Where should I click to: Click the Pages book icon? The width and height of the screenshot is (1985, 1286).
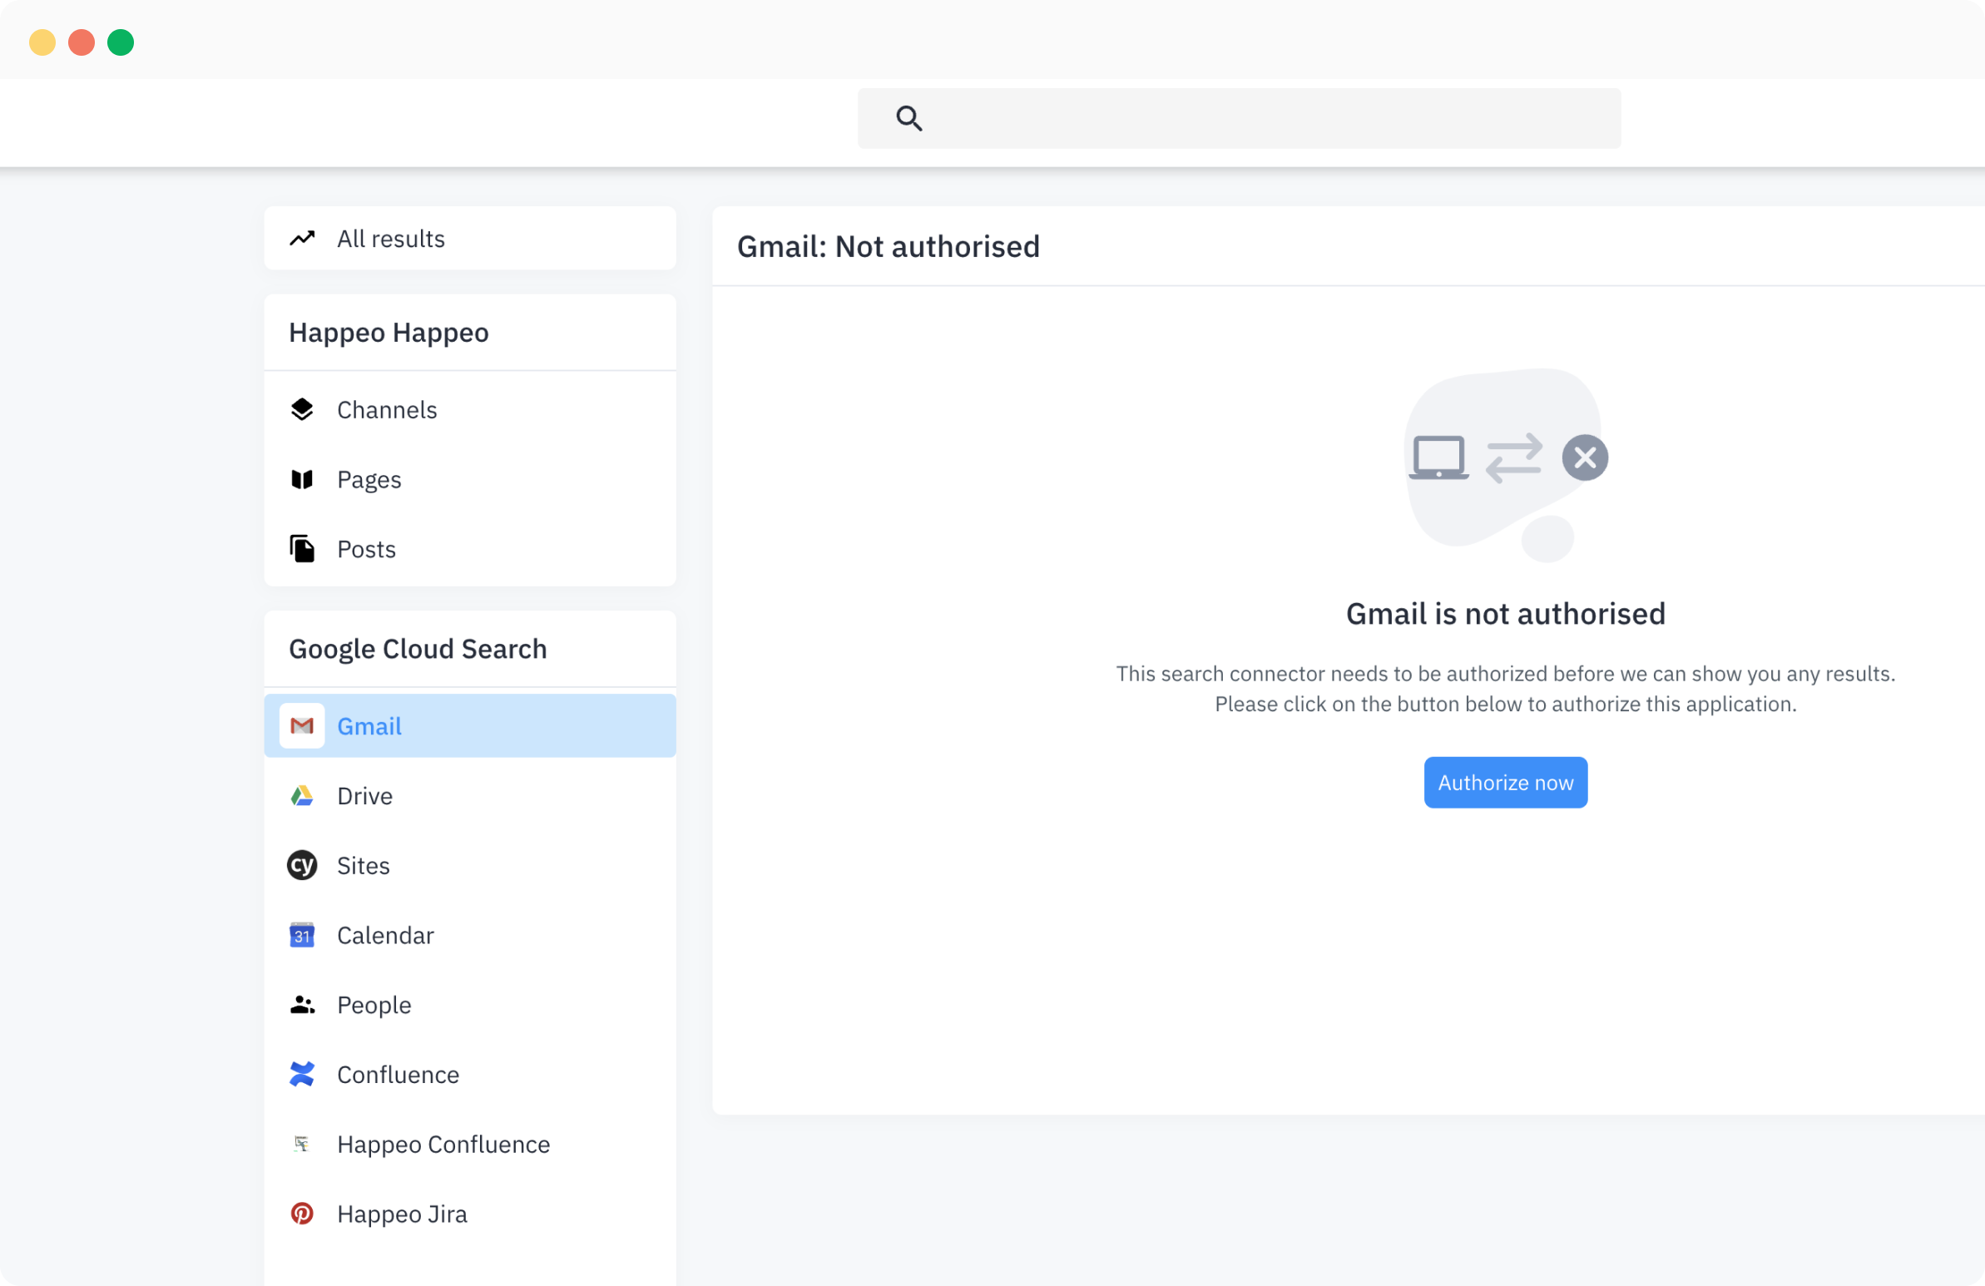coord(302,479)
